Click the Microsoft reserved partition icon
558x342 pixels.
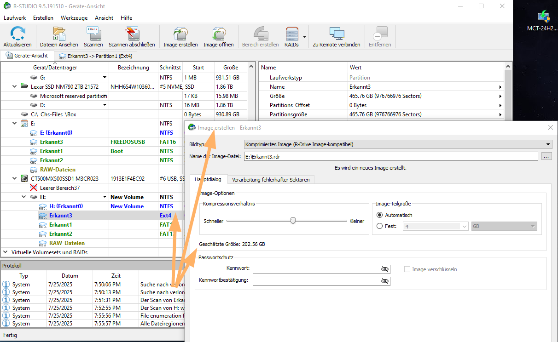(x=33, y=96)
